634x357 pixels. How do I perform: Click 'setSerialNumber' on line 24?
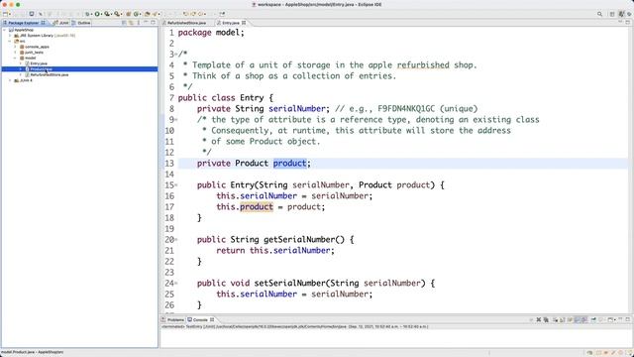[289, 284]
